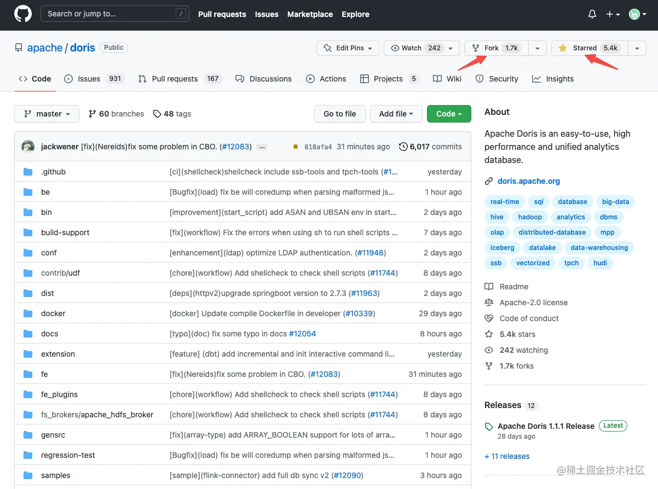Click the conf folder icon
The image size is (658, 489).
pyautogui.click(x=28, y=253)
